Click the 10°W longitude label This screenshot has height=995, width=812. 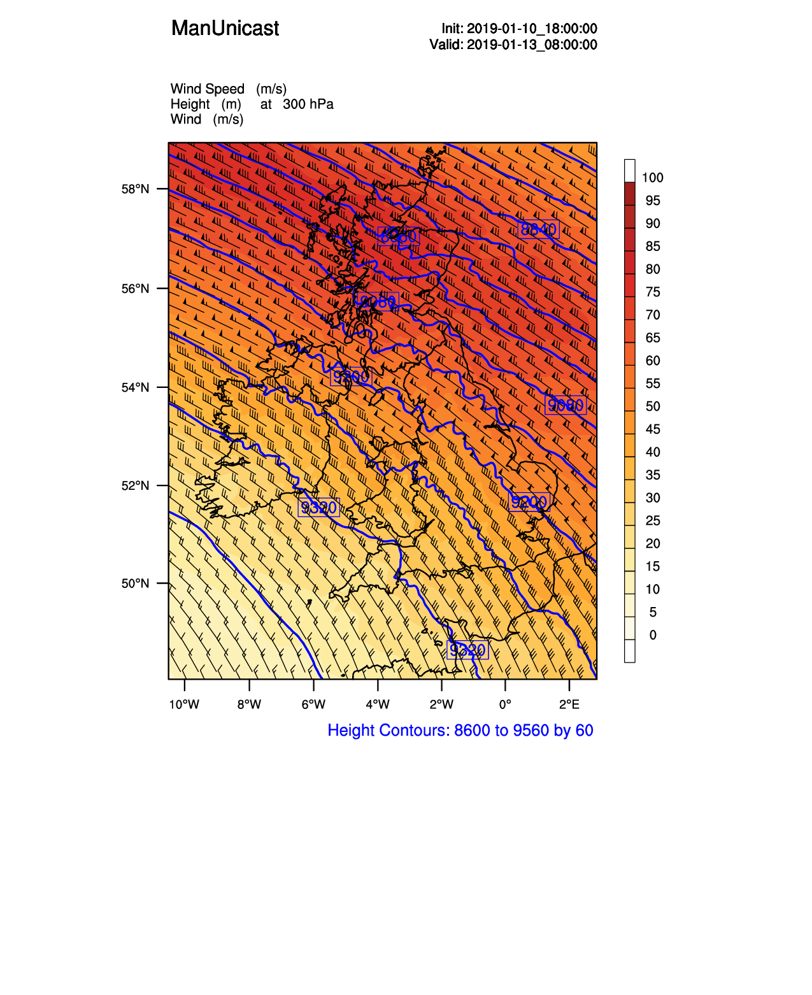tap(184, 705)
